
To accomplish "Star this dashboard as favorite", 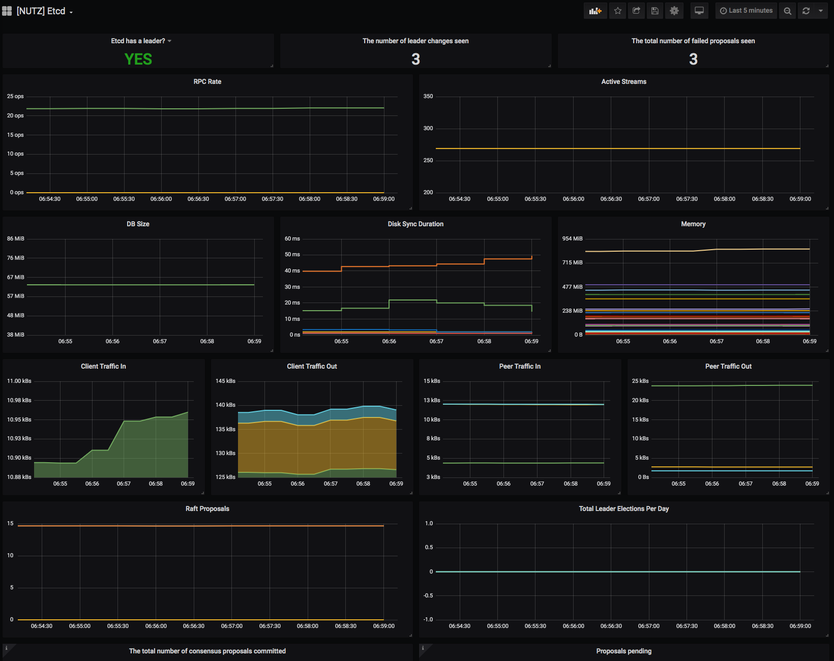I will [x=618, y=11].
